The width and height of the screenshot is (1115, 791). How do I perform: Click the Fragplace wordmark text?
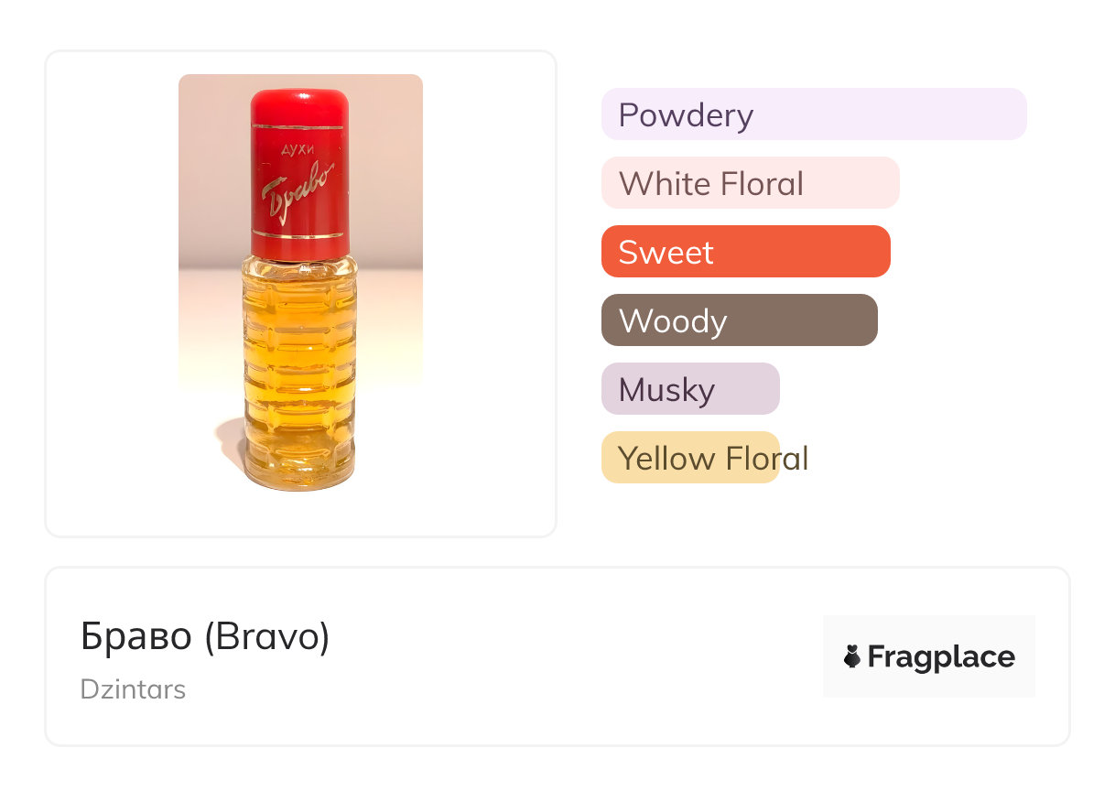[x=941, y=656]
